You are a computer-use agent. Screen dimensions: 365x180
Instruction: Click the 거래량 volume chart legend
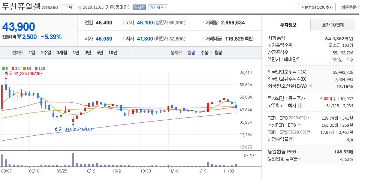click(x=250, y=155)
